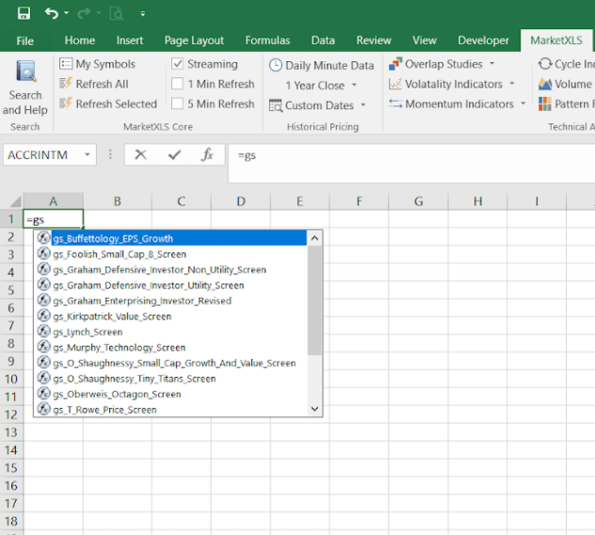Click the Select All corner triangle

click(14, 201)
